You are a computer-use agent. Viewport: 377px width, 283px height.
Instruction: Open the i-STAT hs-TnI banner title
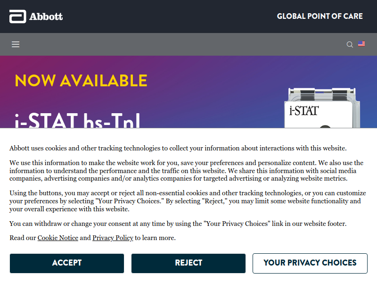click(77, 120)
